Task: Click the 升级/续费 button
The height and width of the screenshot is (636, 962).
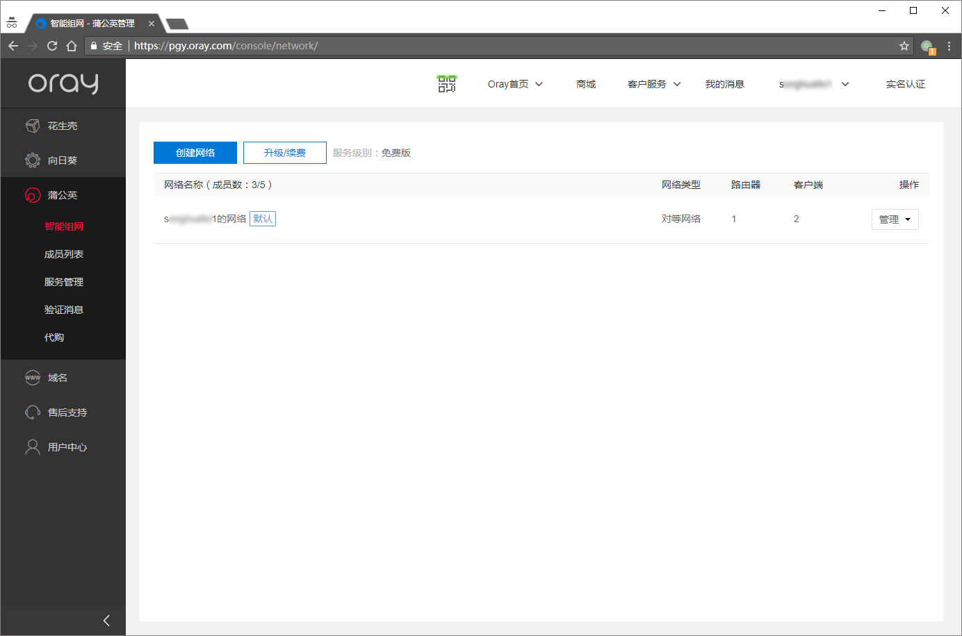Action: [x=285, y=153]
